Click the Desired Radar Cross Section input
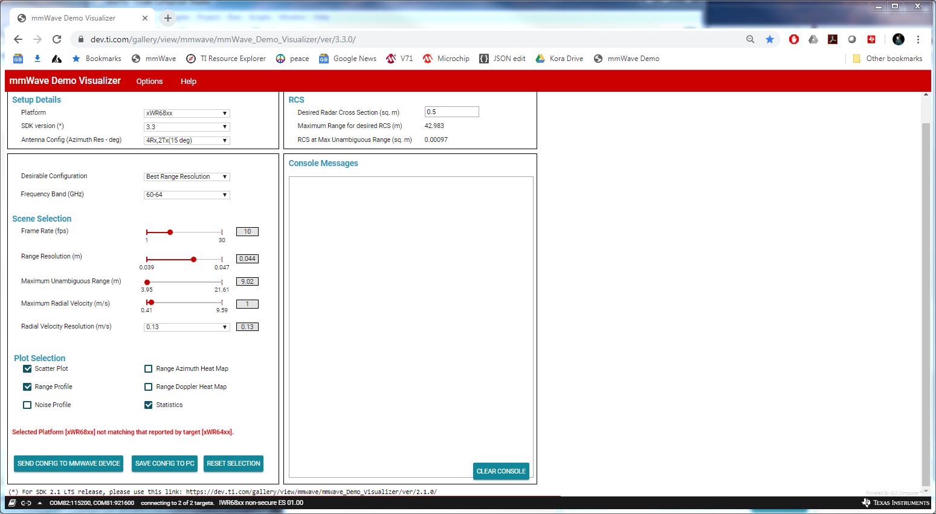 (x=452, y=112)
